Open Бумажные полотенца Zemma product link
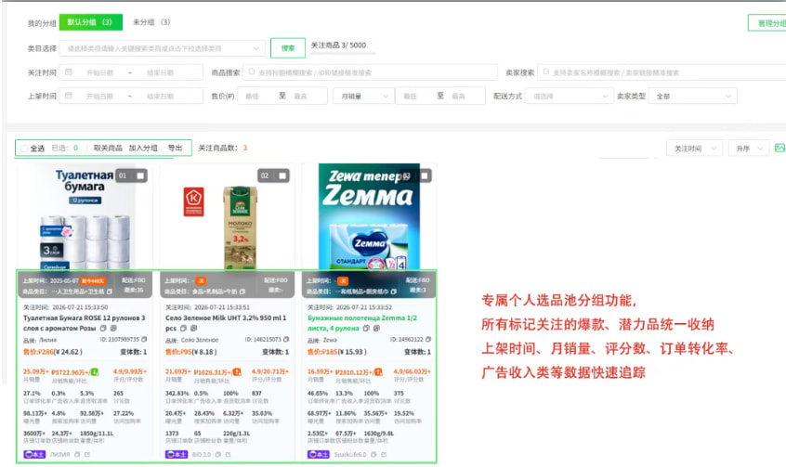786x467 pixels. (362, 323)
